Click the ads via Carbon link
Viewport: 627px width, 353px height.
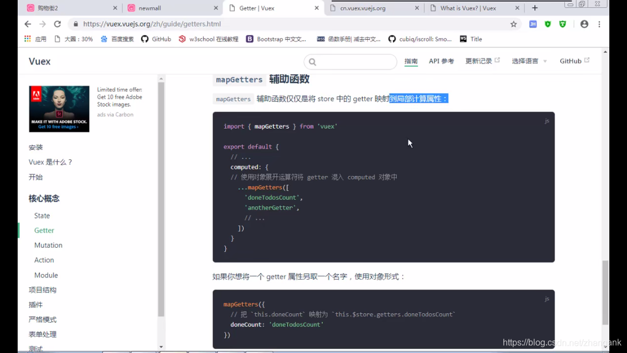point(115,114)
